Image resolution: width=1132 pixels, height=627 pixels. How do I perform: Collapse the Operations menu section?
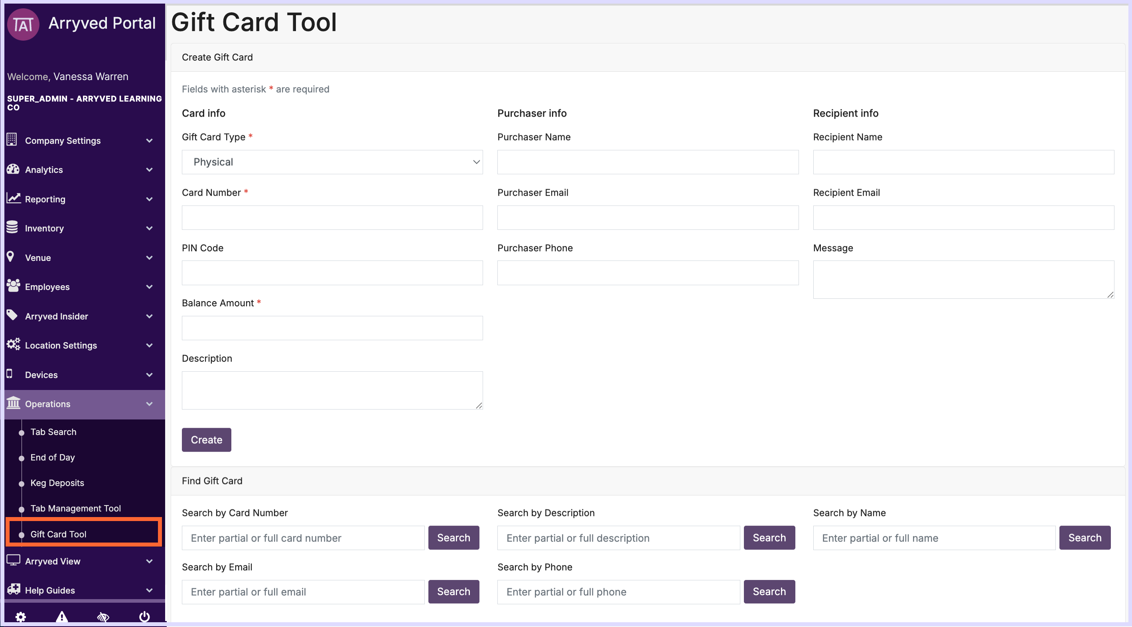tap(81, 404)
